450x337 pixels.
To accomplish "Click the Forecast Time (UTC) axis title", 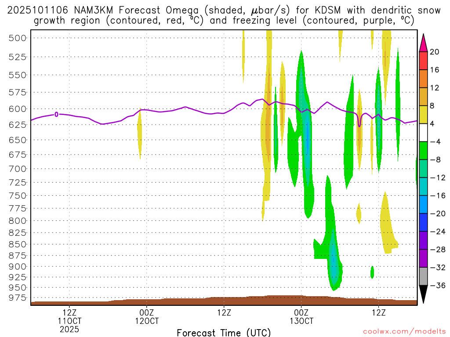I will click(x=224, y=333).
